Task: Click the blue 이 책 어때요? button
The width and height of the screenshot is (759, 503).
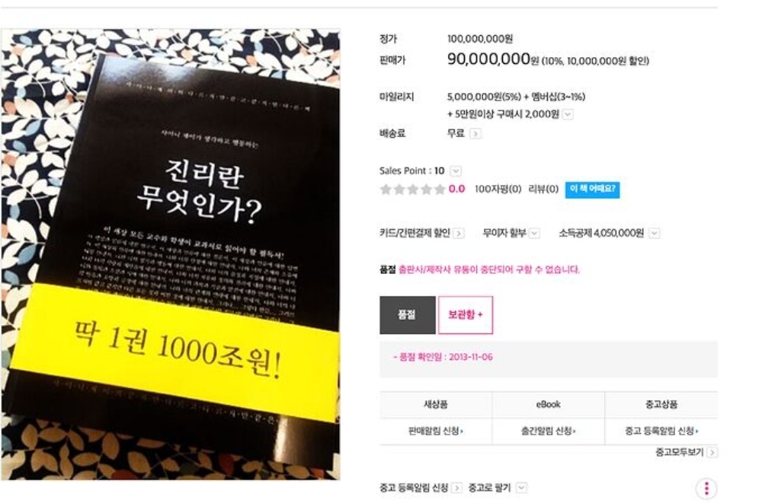Action: pyautogui.click(x=592, y=189)
